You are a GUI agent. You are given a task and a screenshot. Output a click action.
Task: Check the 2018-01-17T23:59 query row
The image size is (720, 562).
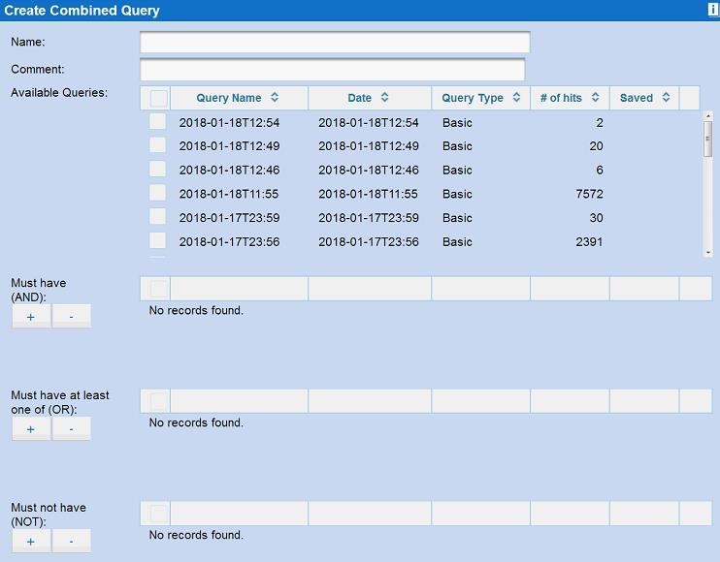[x=157, y=216]
